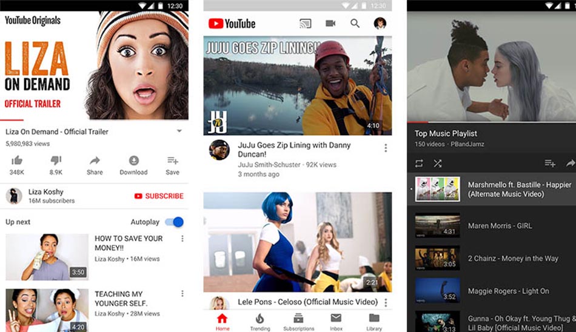Image resolution: width=576 pixels, height=332 pixels.
Task: Open the PBandJamz playlist owner link
Action: pyautogui.click(x=467, y=144)
